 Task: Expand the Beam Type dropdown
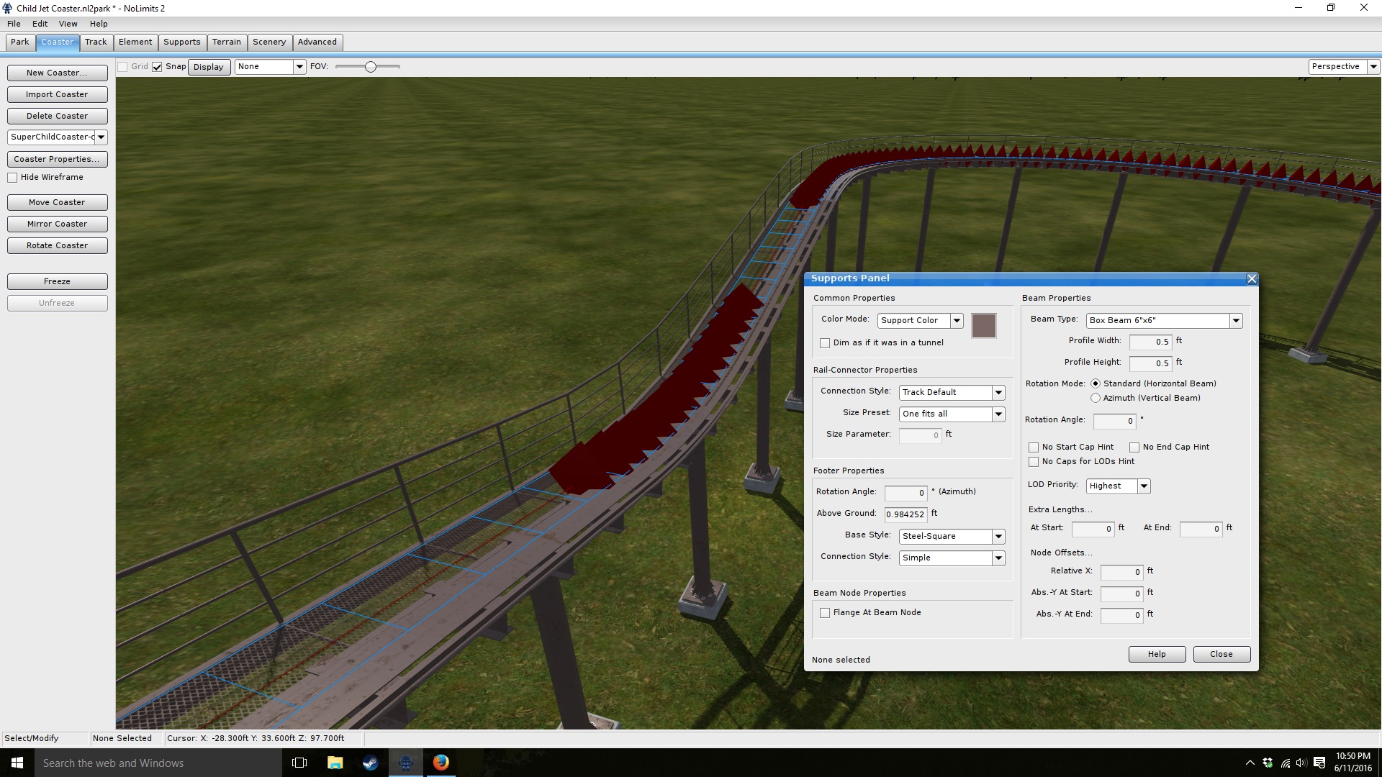click(1235, 321)
